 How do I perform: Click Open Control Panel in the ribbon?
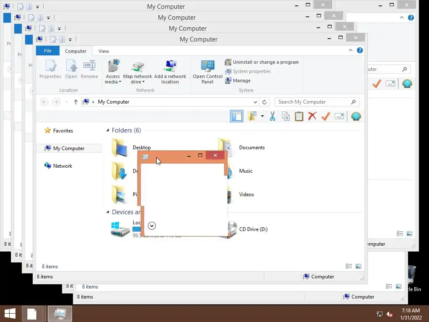(x=207, y=72)
